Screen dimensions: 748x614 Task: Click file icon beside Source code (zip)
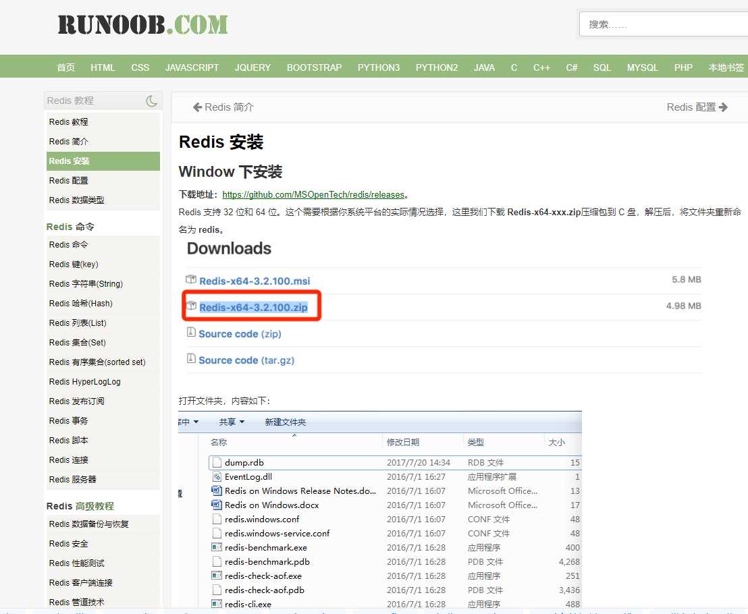[191, 332]
